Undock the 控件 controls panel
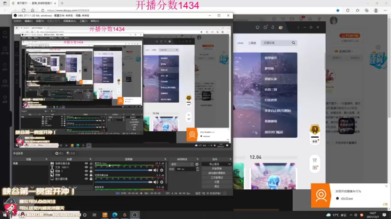 pos(230,159)
